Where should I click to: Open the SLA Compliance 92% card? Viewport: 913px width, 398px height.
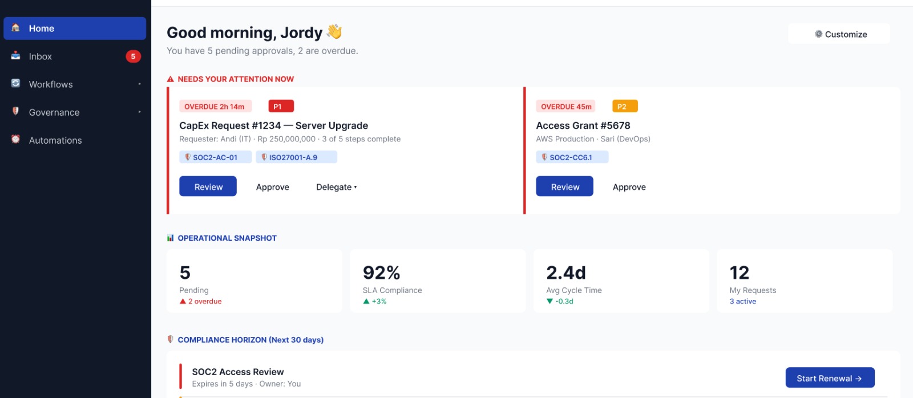pyautogui.click(x=438, y=281)
